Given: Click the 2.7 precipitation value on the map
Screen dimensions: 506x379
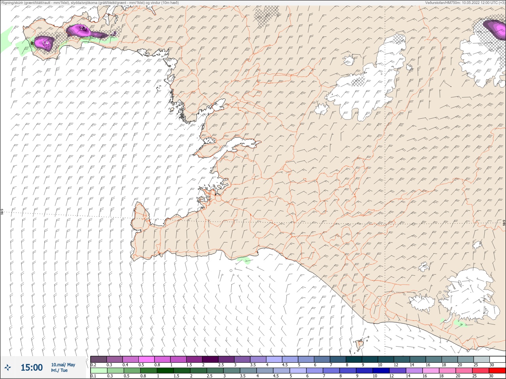Looking at the screenshot, I should (83, 28).
